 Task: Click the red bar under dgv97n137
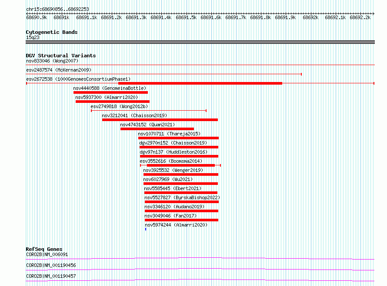click(x=179, y=156)
